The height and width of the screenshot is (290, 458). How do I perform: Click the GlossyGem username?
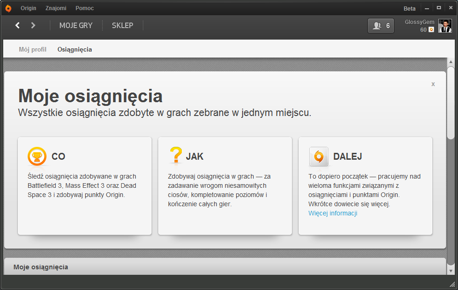pos(419,22)
